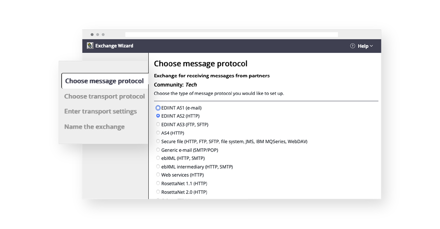This screenshot has height=229, width=440.
Task: Click the Help menu label
Action: coord(363,46)
